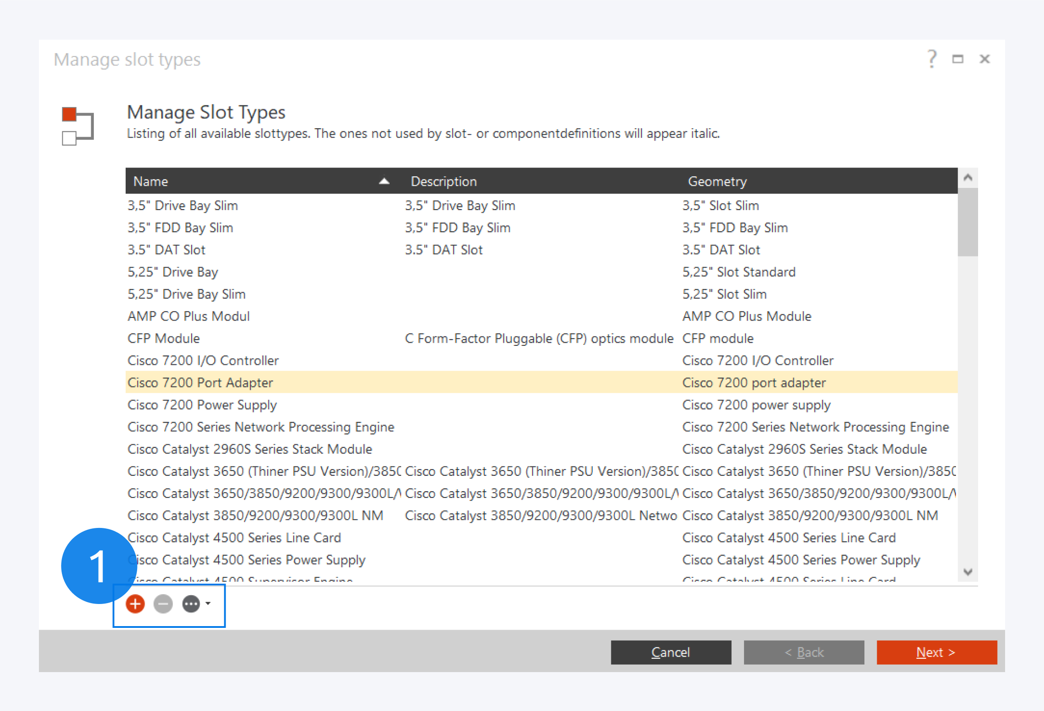Screen dimensions: 1044x711
Task: Maximize the Manage slot types dialog
Action: [957, 59]
